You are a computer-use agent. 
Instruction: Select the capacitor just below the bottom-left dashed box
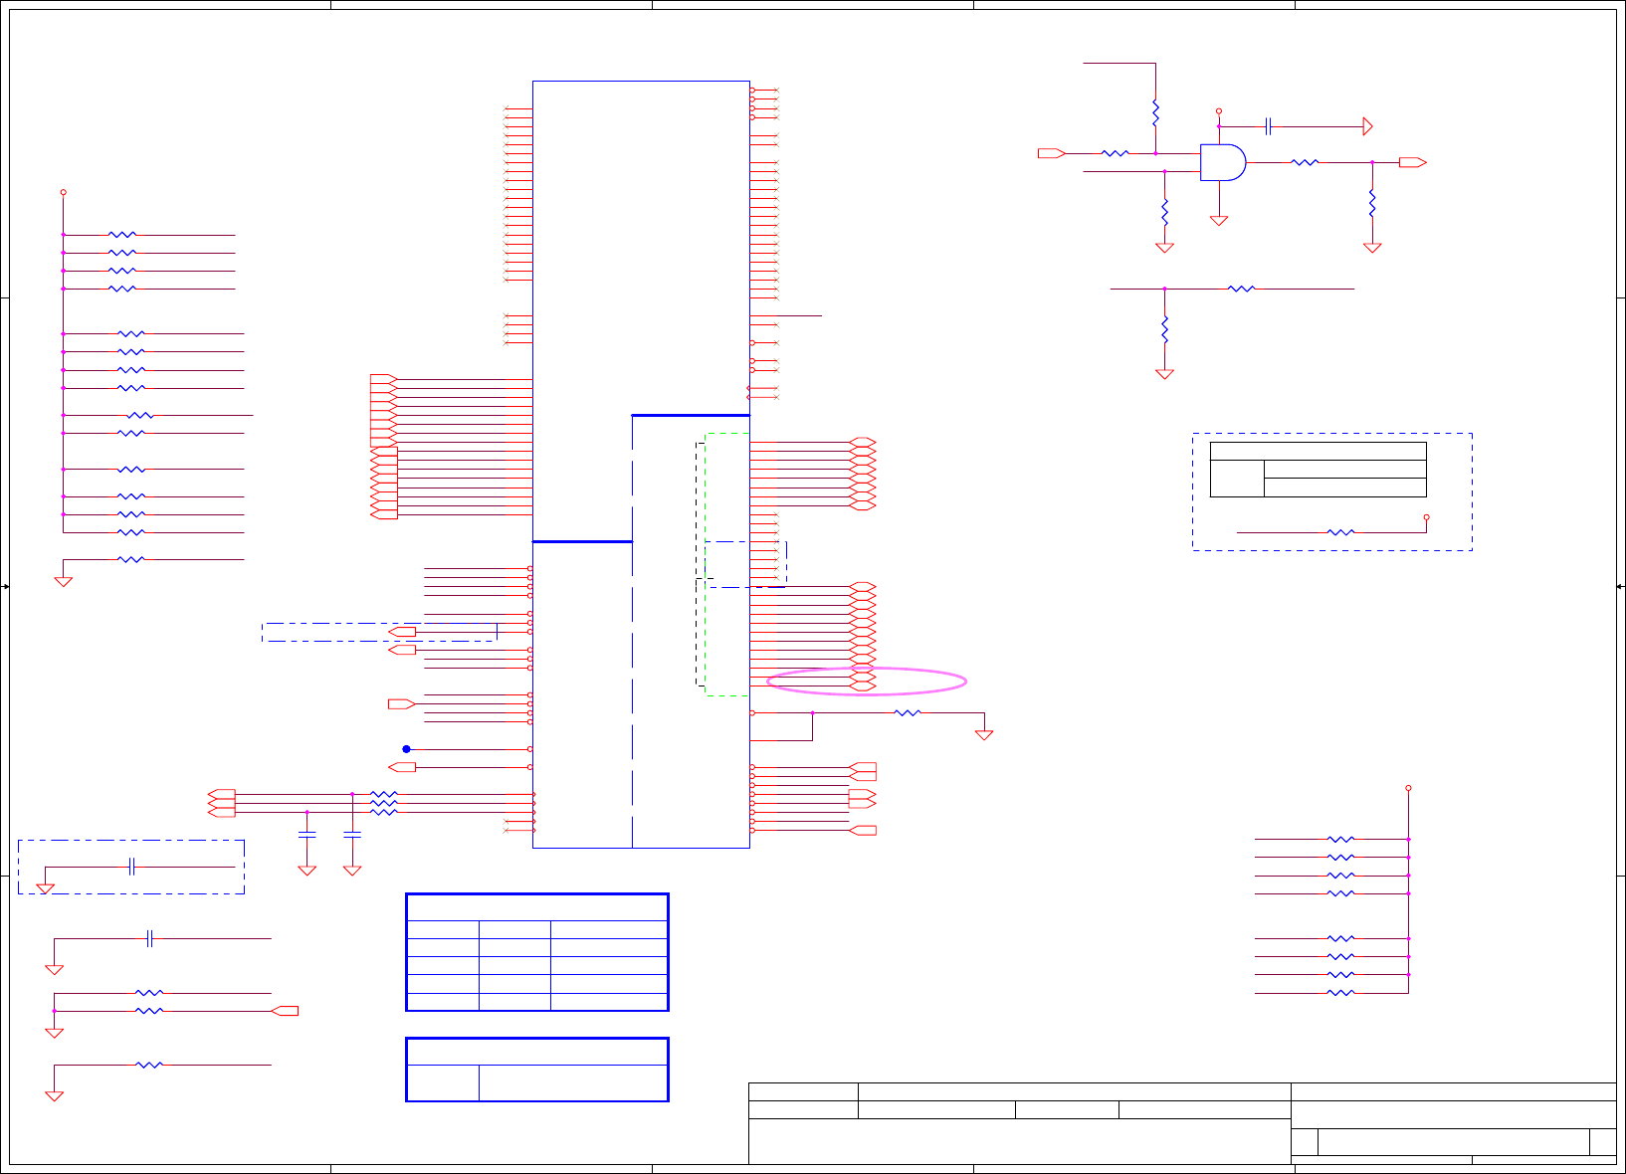pyautogui.click(x=149, y=938)
